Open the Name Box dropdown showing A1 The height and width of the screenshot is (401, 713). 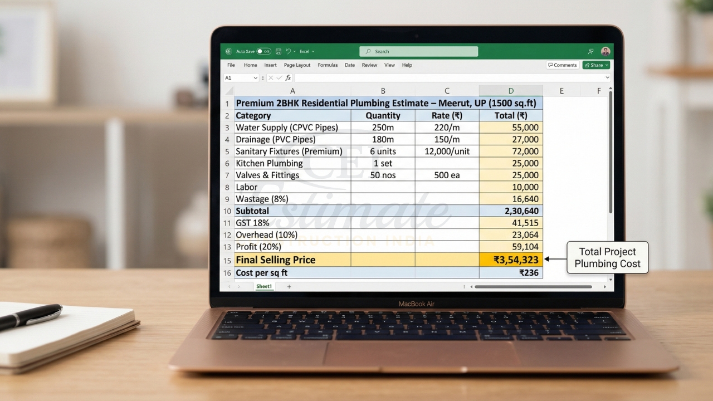256,77
